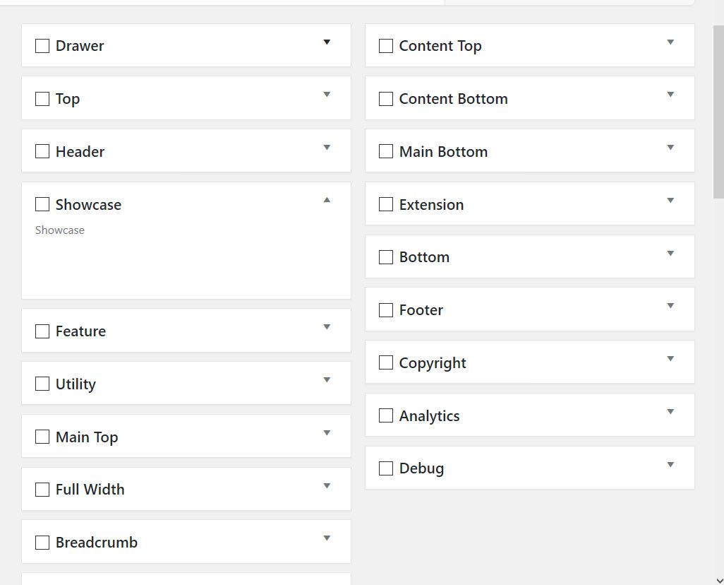Expand the Footer widget area arrow
The width and height of the screenshot is (724, 585).
[670, 306]
